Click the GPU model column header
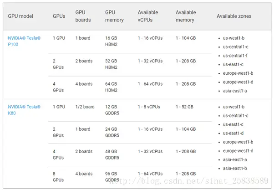The width and height of the screenshot is (274, 190). (x=20, y=16)
